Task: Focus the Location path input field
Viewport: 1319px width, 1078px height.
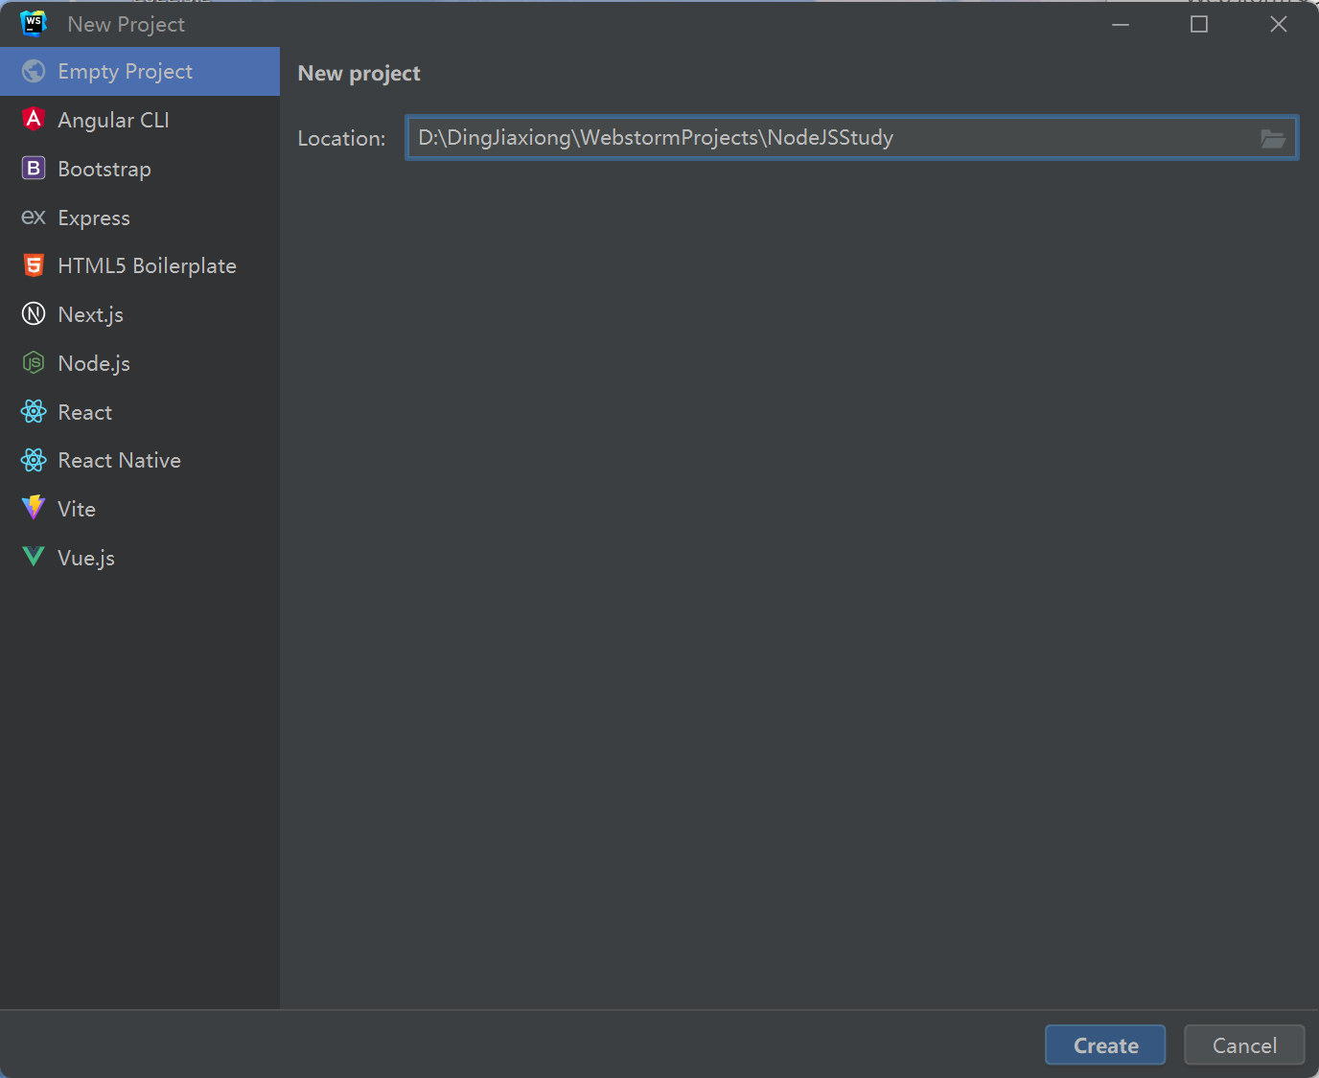Action: 851,138
